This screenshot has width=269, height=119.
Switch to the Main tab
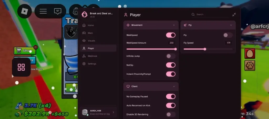tap(98, 33)
